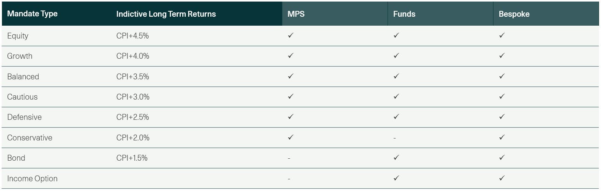601x191 pixels.
Task: Click the dash in Bond MPS cell
Action: click(289, 158)
